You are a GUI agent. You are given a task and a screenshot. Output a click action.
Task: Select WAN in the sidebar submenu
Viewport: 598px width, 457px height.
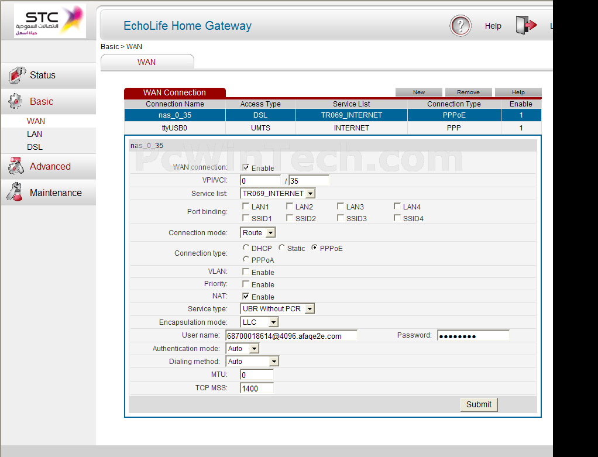pos(36,121)
